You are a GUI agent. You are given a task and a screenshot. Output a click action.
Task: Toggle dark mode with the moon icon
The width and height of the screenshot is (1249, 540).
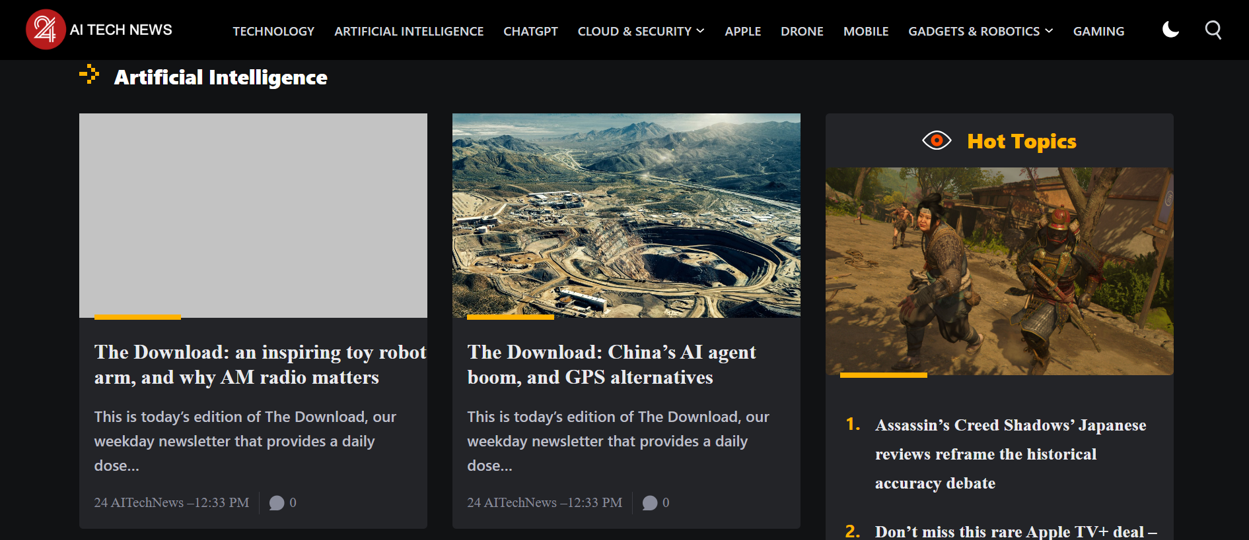(1170, 30)
